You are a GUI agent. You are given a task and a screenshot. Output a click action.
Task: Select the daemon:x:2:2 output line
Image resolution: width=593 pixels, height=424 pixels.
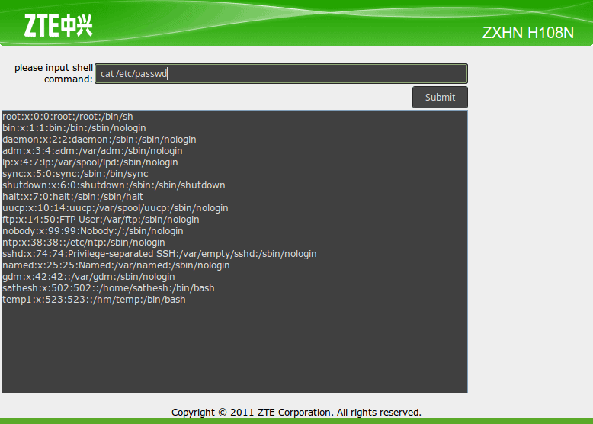[x=99, y=140]
